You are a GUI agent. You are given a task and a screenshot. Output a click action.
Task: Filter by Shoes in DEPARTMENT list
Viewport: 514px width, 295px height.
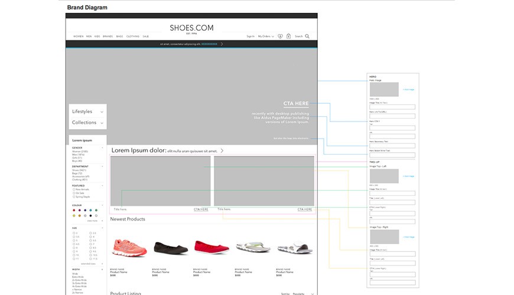pos(79,171)
